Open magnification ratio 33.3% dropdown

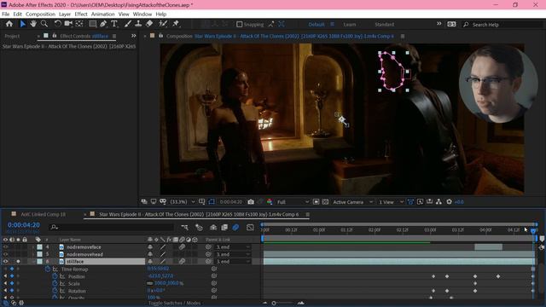pyautogui.click(x=183, y=202)
